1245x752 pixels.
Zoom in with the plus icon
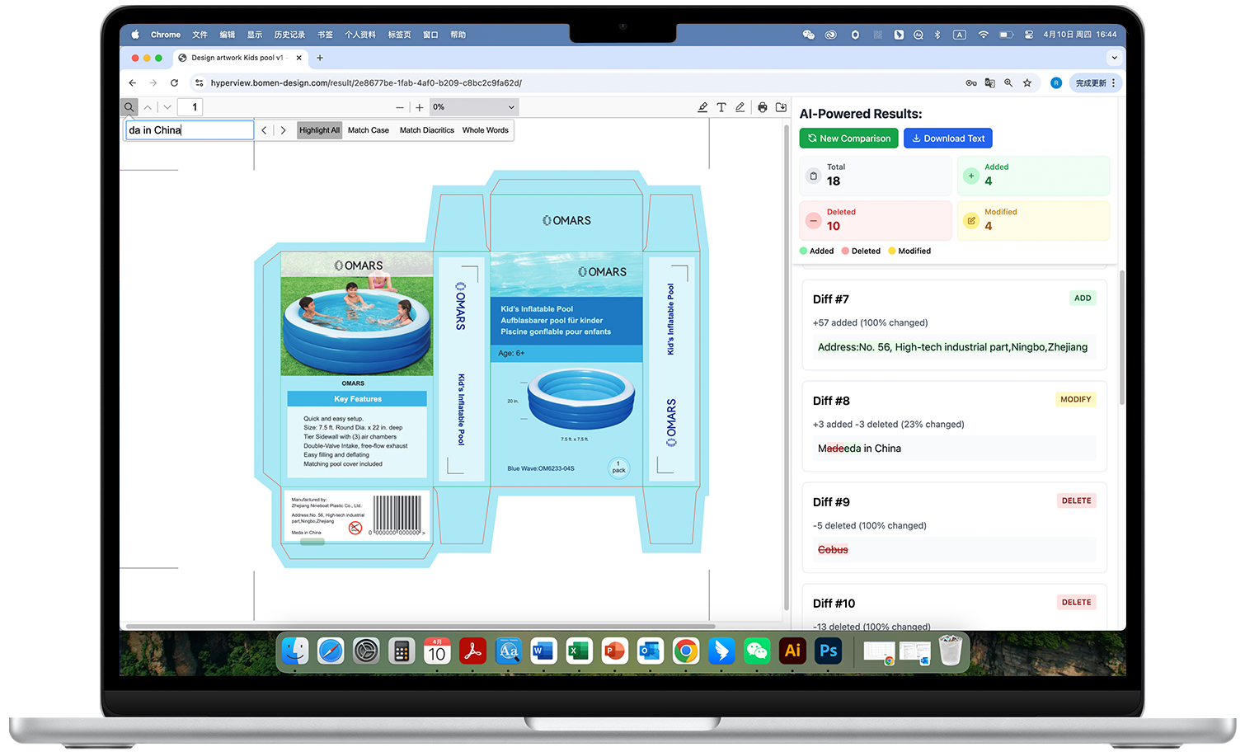coord(420,107)
